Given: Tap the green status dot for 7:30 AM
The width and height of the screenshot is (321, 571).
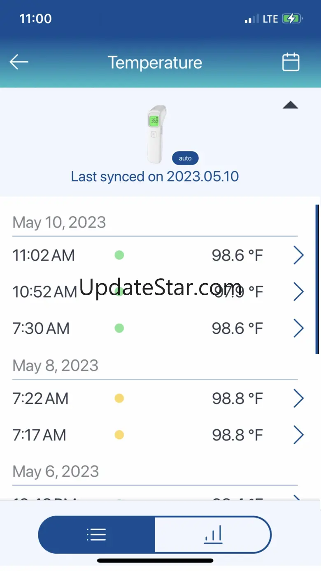Looking at the screenshot, I should click(119, 328).
